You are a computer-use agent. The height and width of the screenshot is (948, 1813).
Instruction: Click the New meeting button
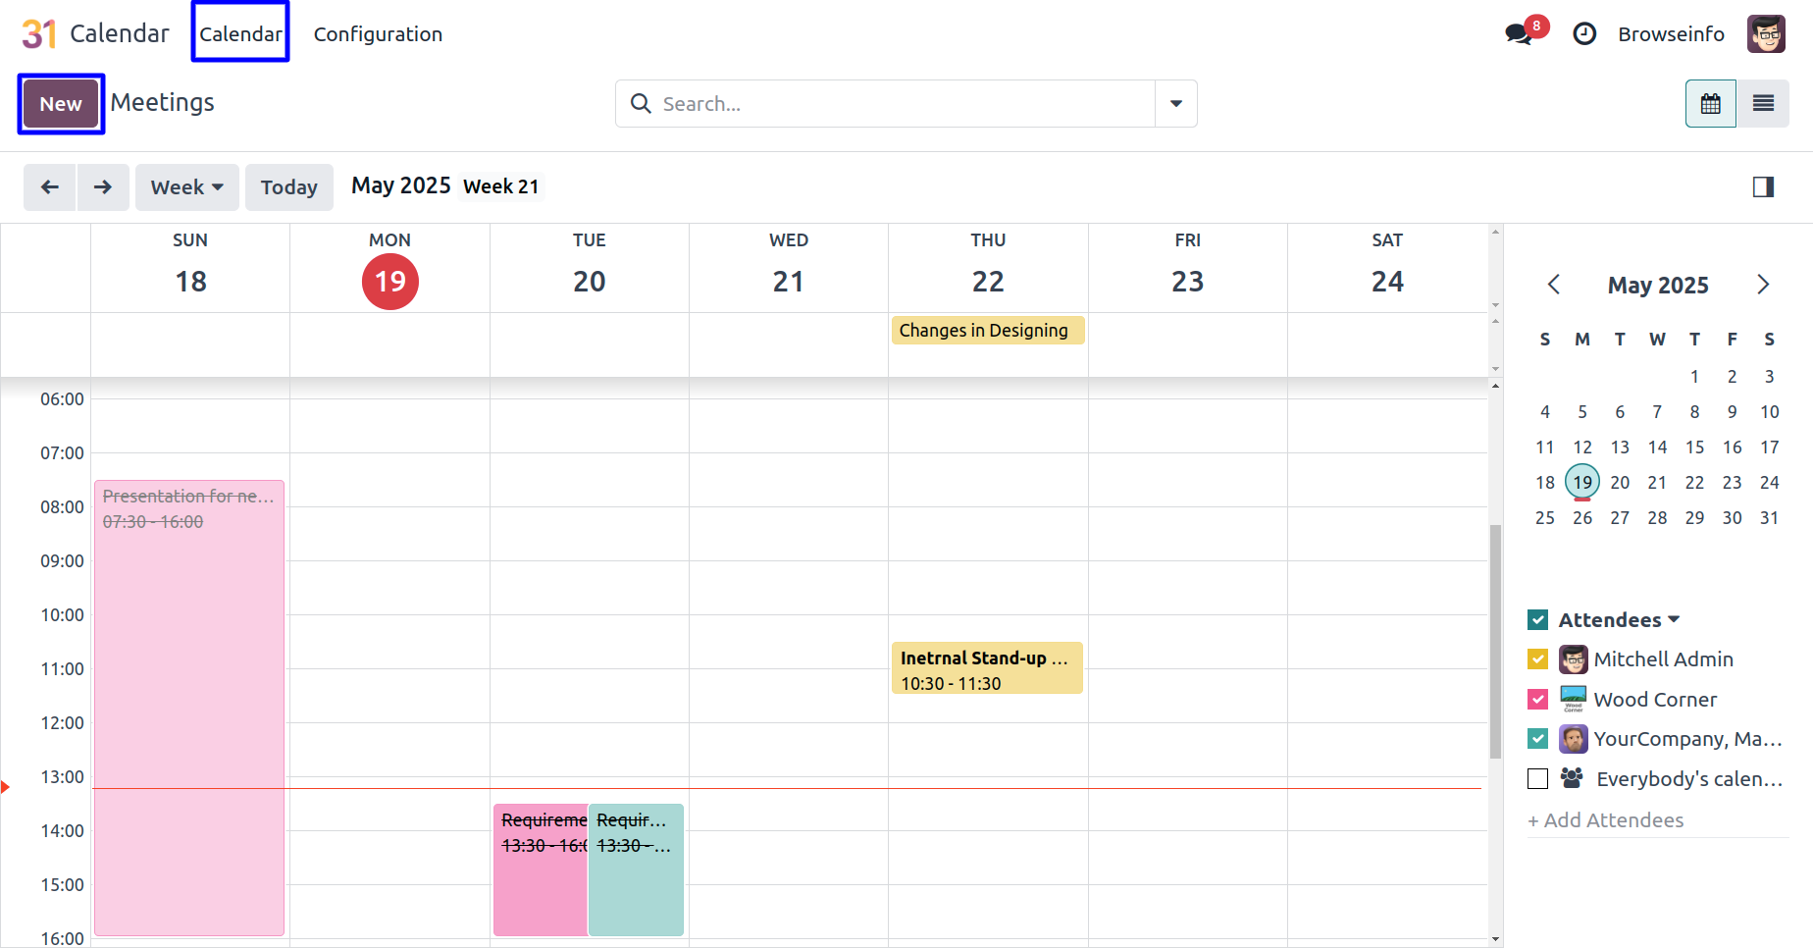pyautogui.click(x=61, y=104)
